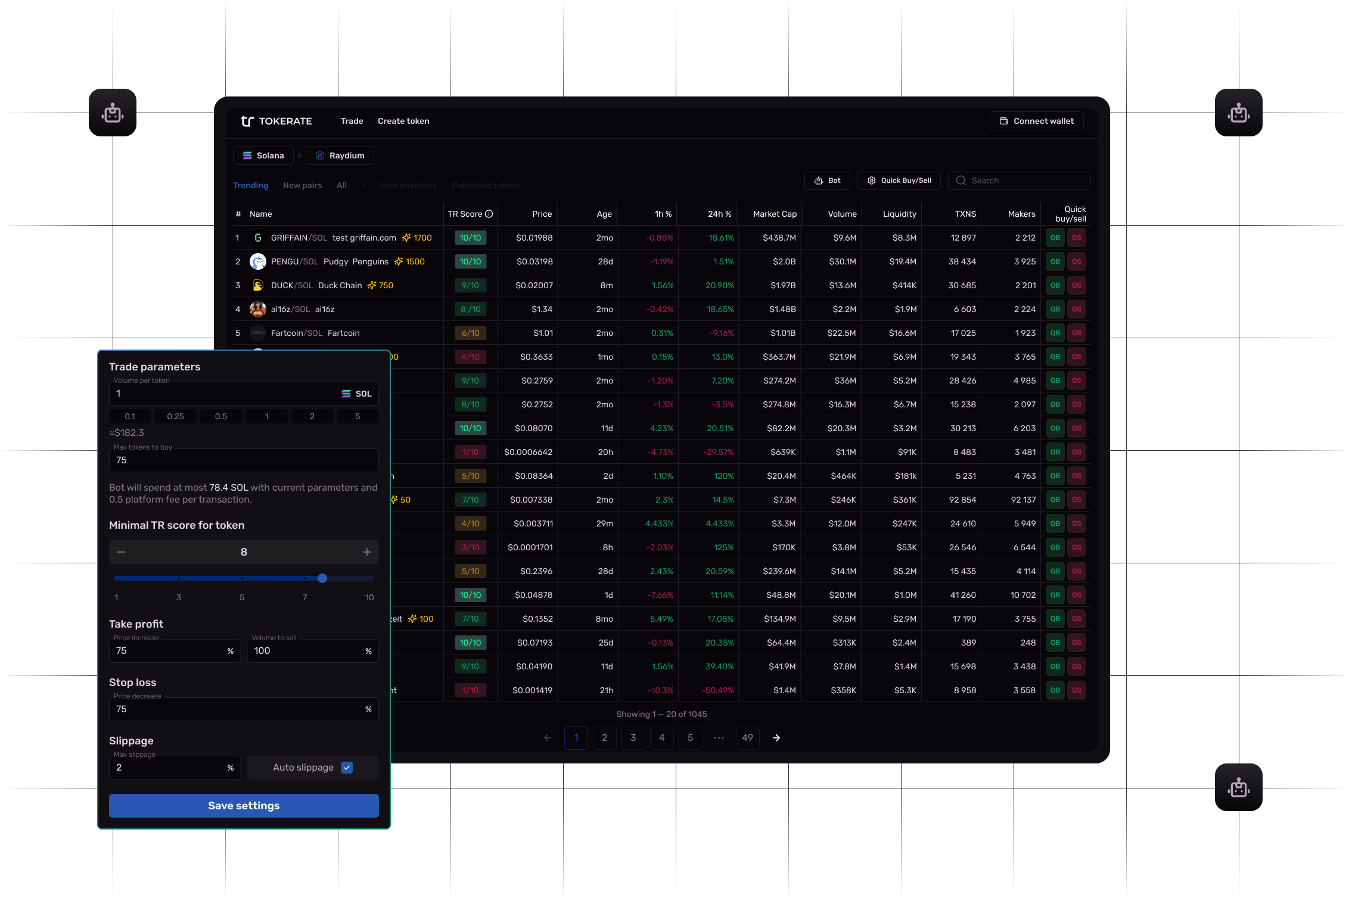Viewport: 1352px width, 901px height.
Task: Click the SOL currency selector icon
Action: pyautogui.click(x=346, y=394)
